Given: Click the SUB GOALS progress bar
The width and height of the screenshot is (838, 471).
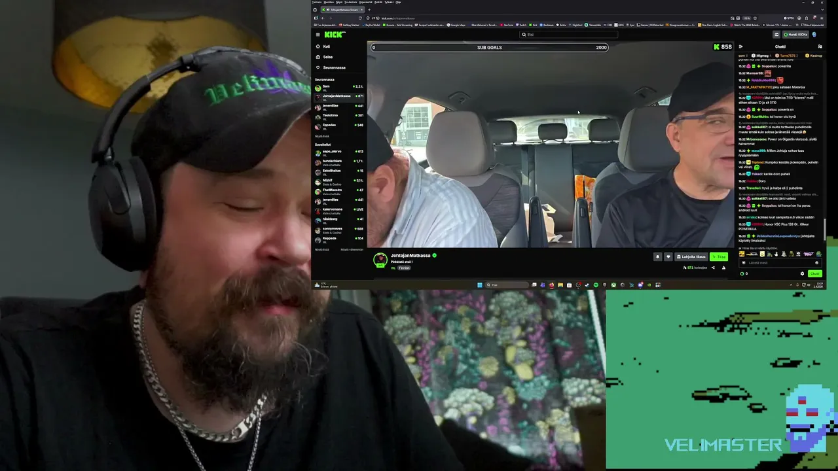Looking at the screenshot, I should [x=489, y=47].
